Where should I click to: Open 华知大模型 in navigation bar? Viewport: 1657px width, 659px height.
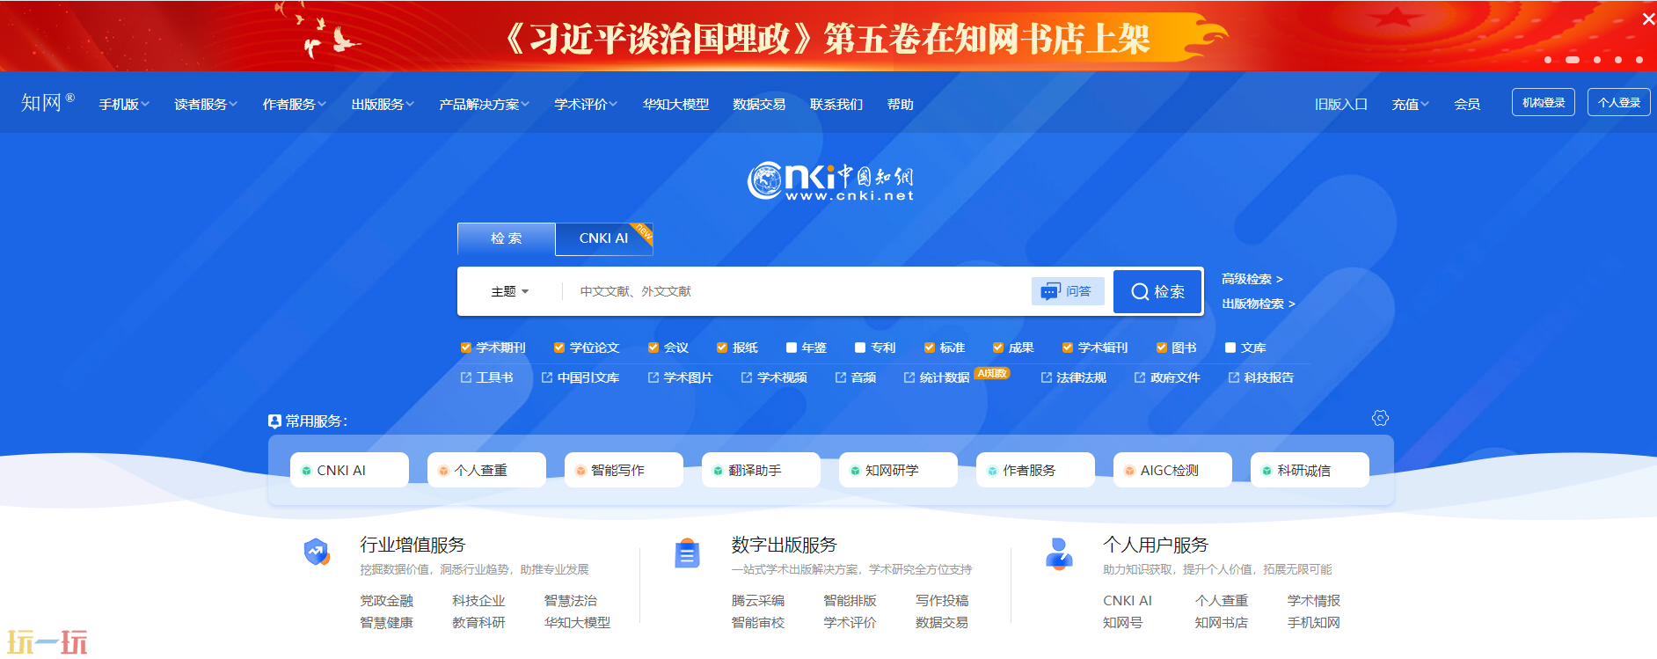[x=675, y=104]
